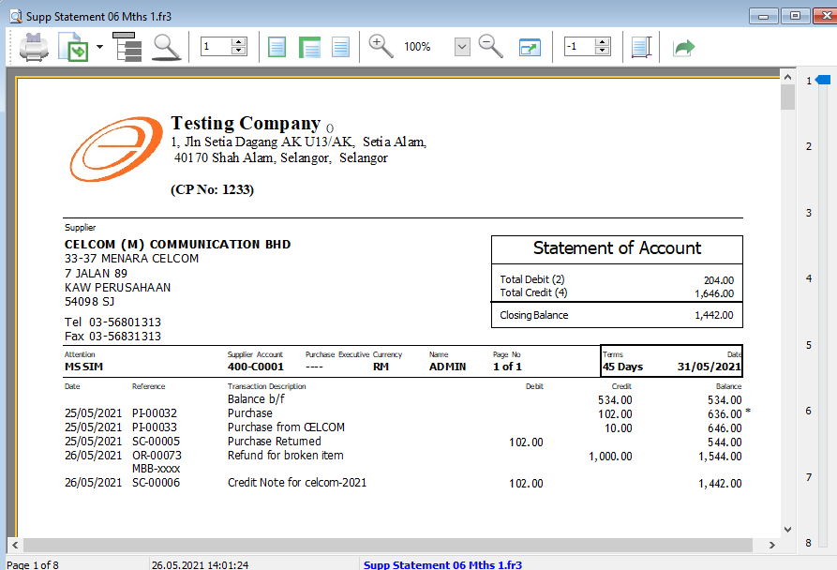Open the page editor icon near the steppers
This screenshot has height=570, width=837.
point(641,46)
